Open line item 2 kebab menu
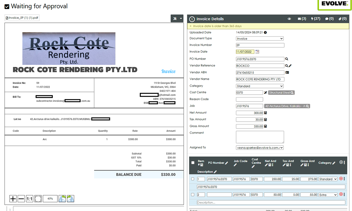 pyautogui.click(x=344, y=194)
